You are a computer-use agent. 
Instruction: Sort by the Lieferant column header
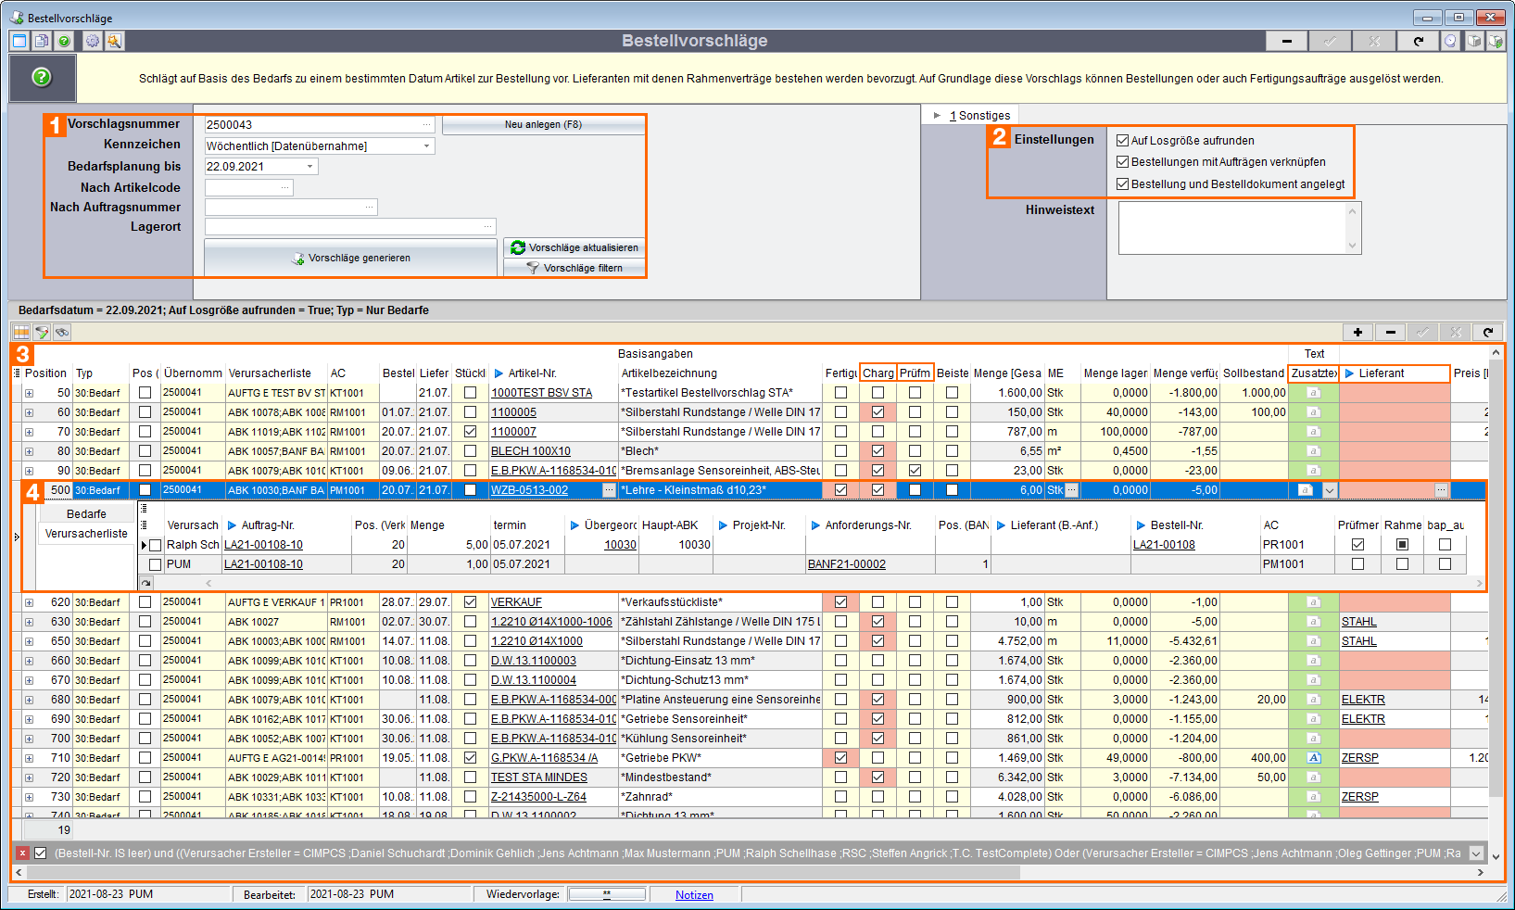(x=1395, y=373)
